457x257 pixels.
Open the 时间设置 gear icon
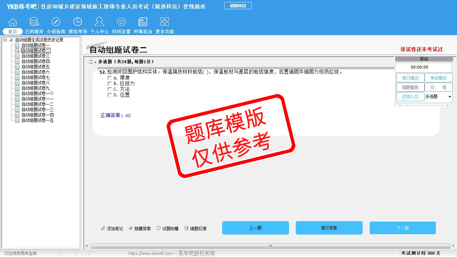(121, 22)
